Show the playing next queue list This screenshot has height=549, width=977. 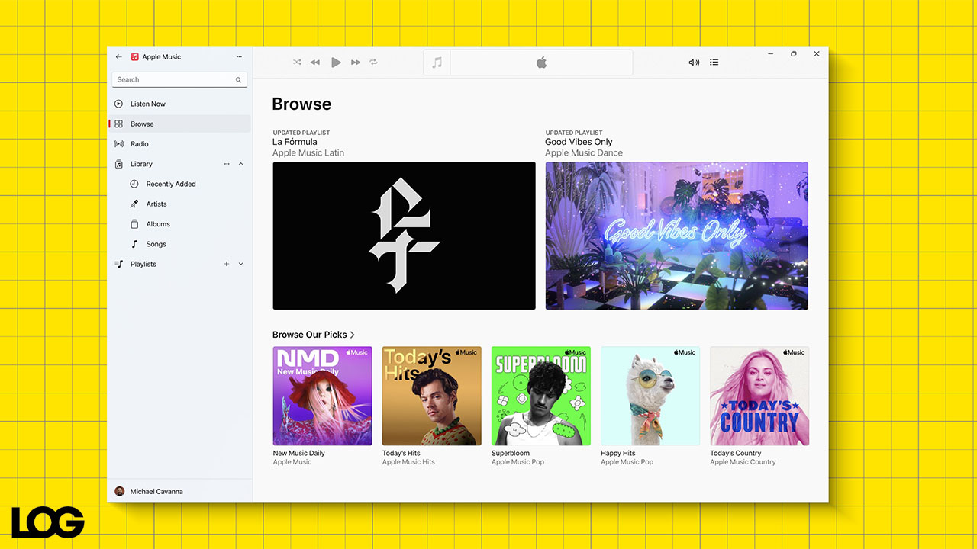coord(714,63)
